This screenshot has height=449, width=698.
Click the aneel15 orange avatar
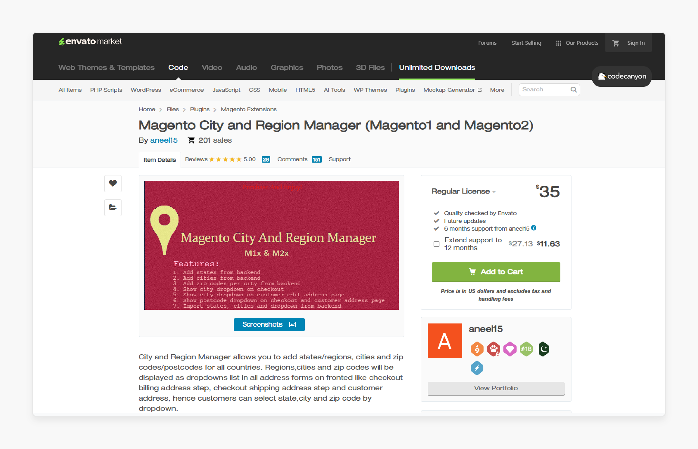(x=445, y=340)
